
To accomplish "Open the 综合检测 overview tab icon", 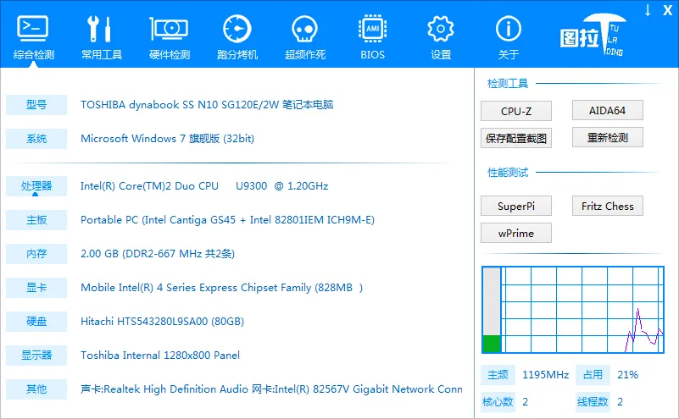I will pyautogui.click(x=33, y=30).
